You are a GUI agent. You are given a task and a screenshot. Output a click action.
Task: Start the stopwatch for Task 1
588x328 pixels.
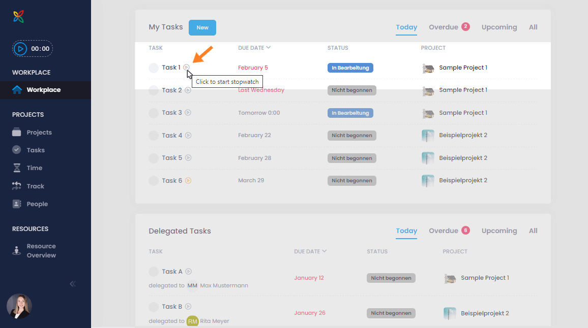[186, 67]
